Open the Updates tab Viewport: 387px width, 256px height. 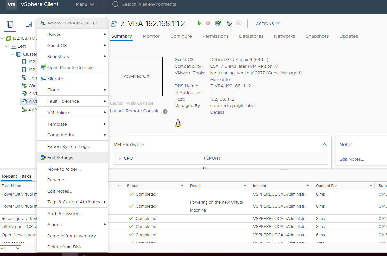click(x=348, y=36)
